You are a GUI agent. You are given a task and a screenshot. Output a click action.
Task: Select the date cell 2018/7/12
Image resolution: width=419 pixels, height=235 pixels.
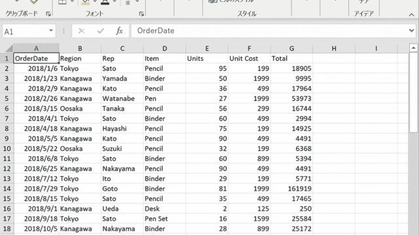pos(37,178)
